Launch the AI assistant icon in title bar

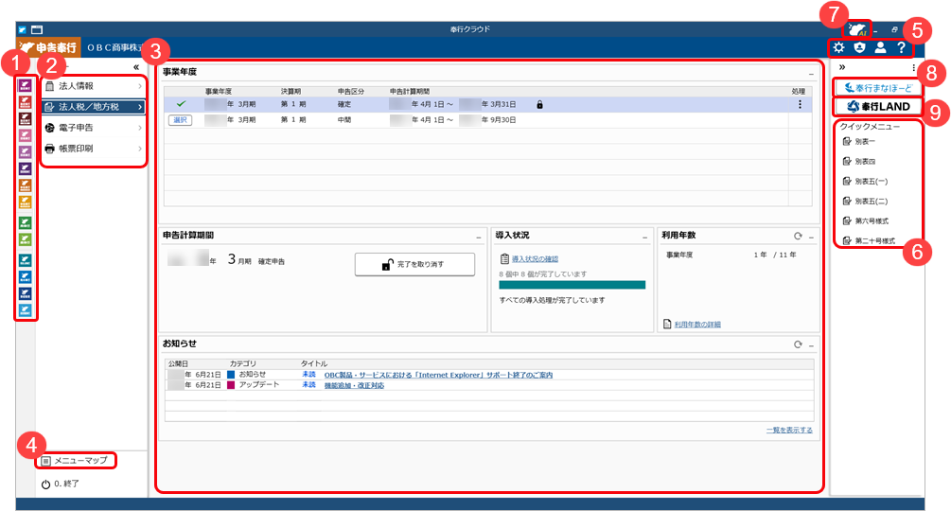[857, 29]
